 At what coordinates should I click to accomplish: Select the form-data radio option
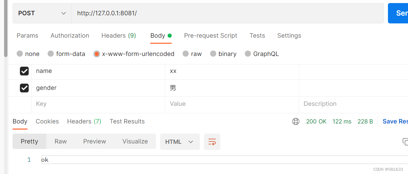coord(51,54)
